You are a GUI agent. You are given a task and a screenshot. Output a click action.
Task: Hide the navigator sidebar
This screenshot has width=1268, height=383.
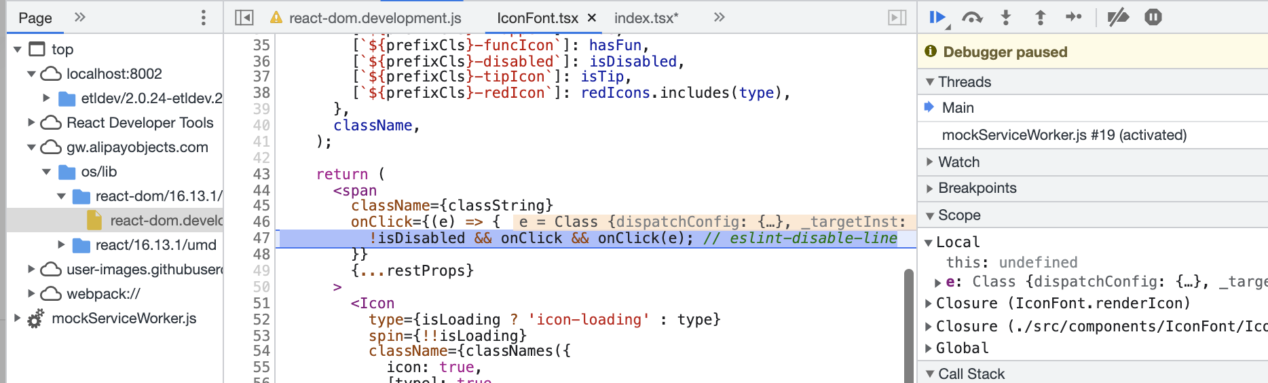(244, 18)
